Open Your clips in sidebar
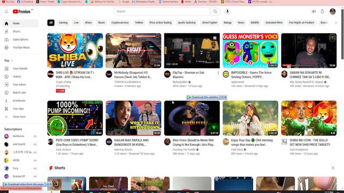 coord(20,108)
